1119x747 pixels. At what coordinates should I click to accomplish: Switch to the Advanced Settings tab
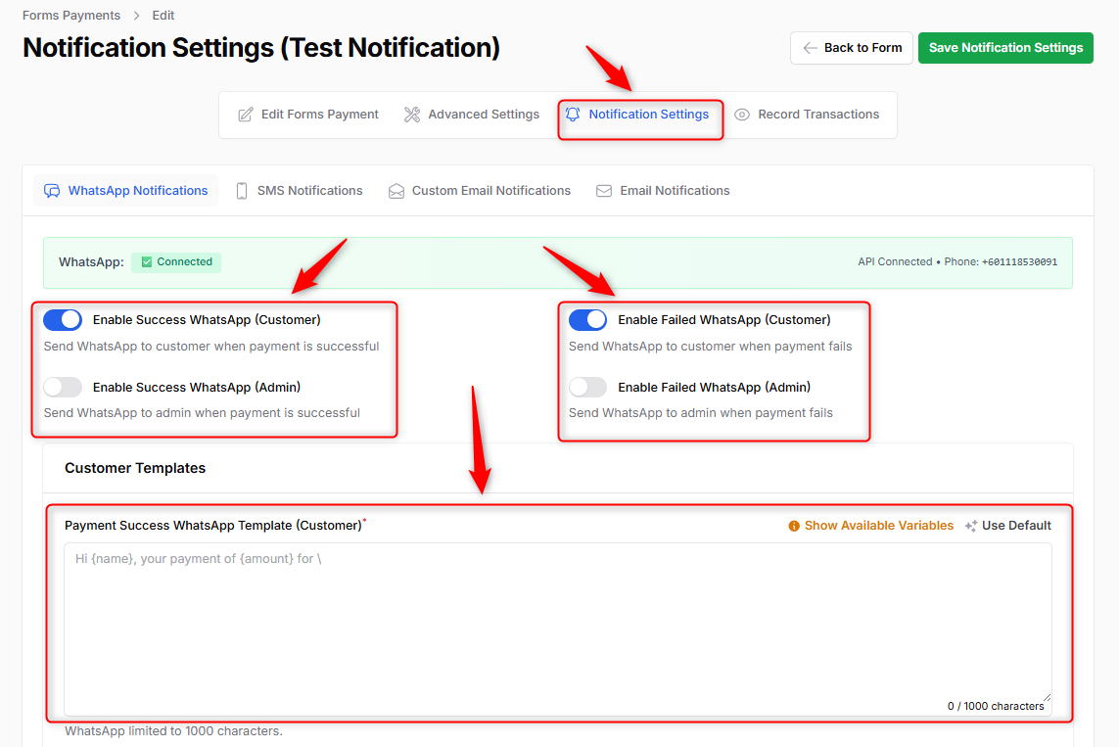tap(472, 115)
